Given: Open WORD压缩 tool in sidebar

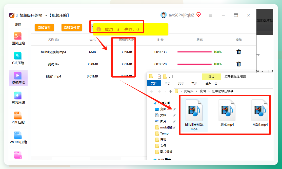Looking at the screenshot, I should click(x=18, y=137).
